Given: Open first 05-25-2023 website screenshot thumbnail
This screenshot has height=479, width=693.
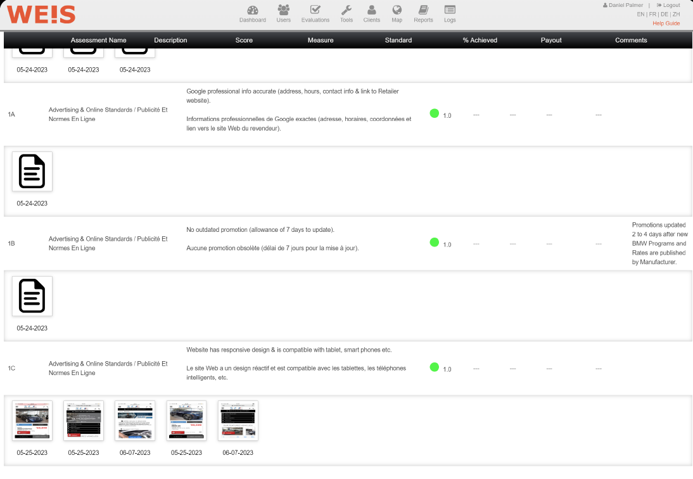Looking at the screenshot, I should click(x=32, y=420).
